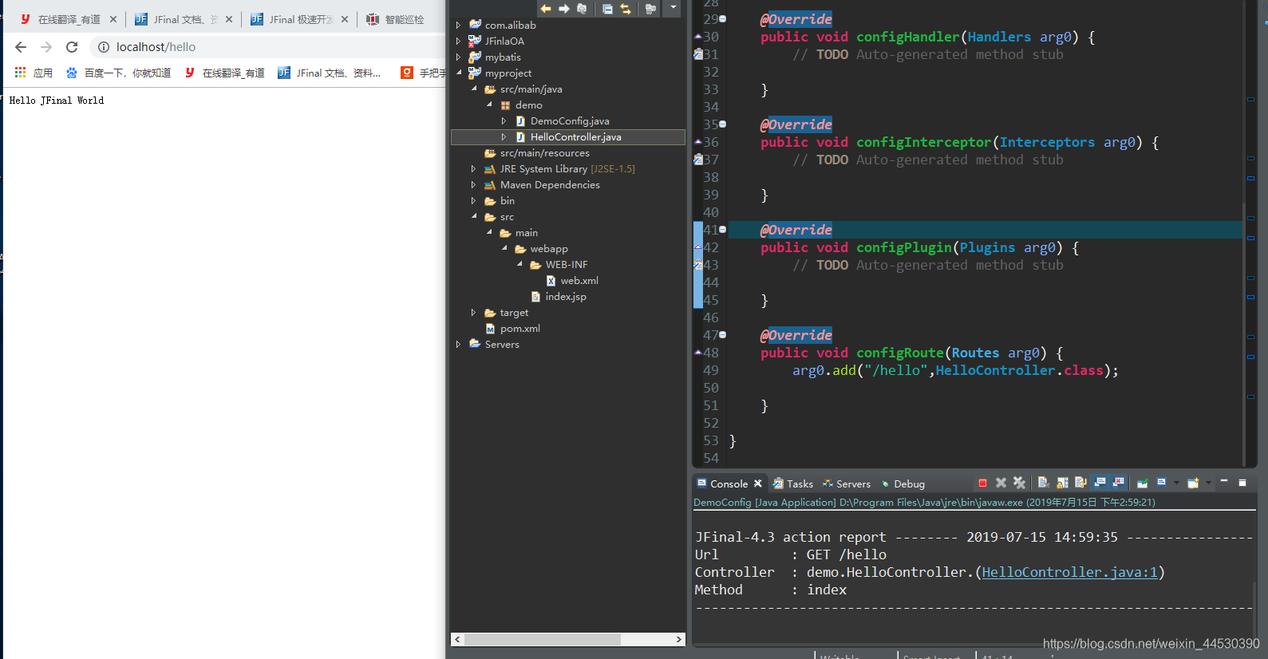Minimize the Console view
This screenshot has height=659, width=1268.
click(x=1224, y=481)
